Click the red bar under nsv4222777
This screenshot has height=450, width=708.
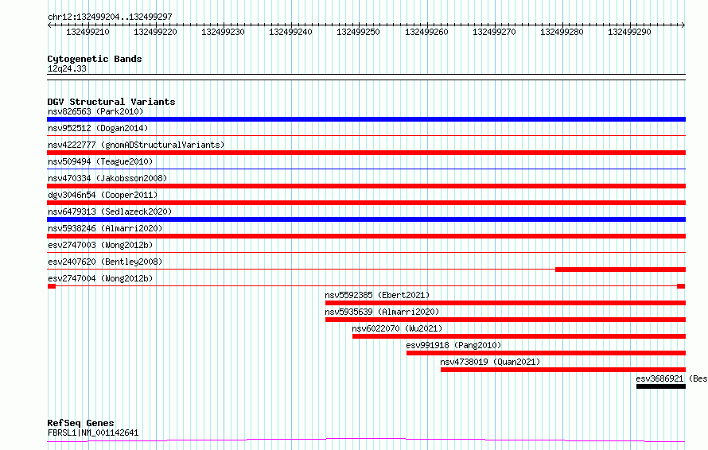point(366,153)
